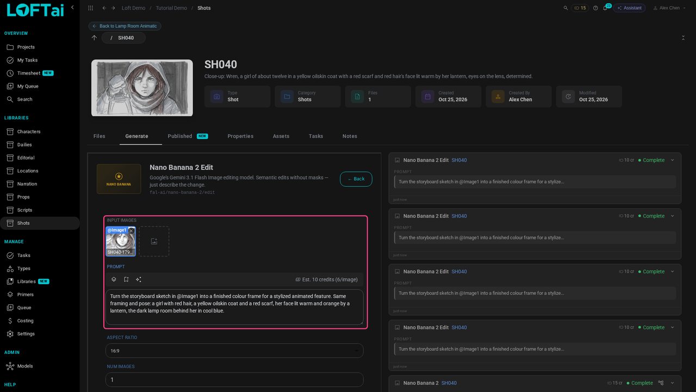Open the SH040 storyboard sketch thumbnail
The width and height of the screenshot is (696, 392).
click(x=142, y=88)
